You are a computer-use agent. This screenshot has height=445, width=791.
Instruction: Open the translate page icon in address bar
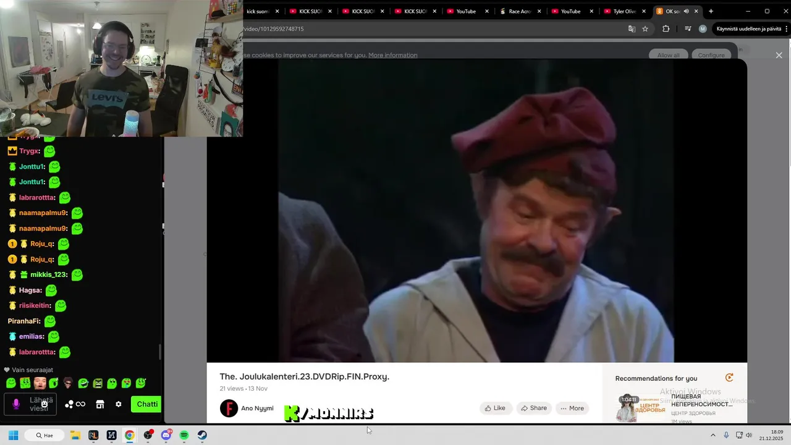coord(632,28)
